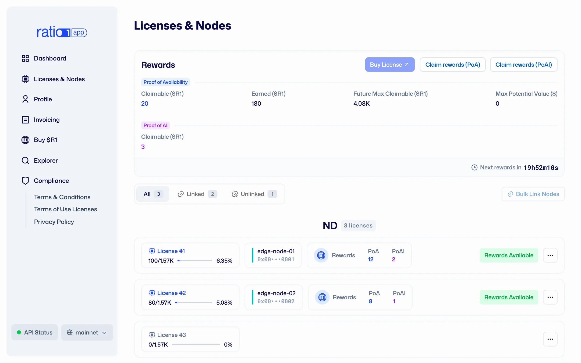Viewport: 581px width, 363px height.
Task: Open the mainnet network dropdown
Action: [87, 332]
